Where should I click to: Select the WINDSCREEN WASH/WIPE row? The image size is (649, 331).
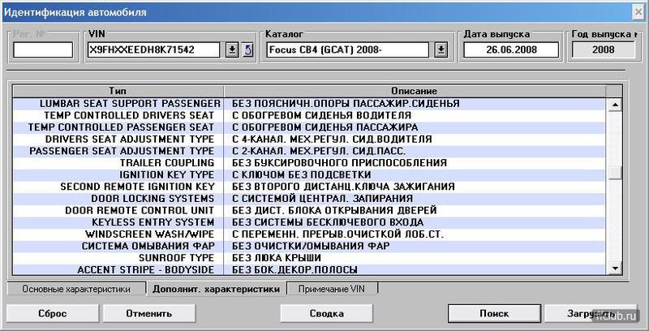point(310,234)
